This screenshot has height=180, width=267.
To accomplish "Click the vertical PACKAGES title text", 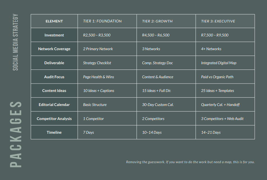I will point(16,135).
